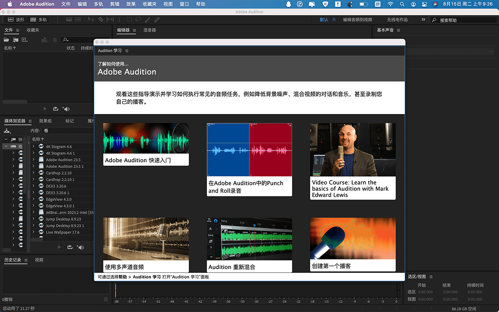499x312 pixels.
Task: Select the Slip tool in toolbar
Action: (110, 20)
